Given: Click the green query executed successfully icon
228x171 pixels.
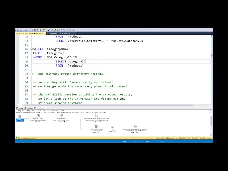Looking at the screenshot, I should pos(16,138).
